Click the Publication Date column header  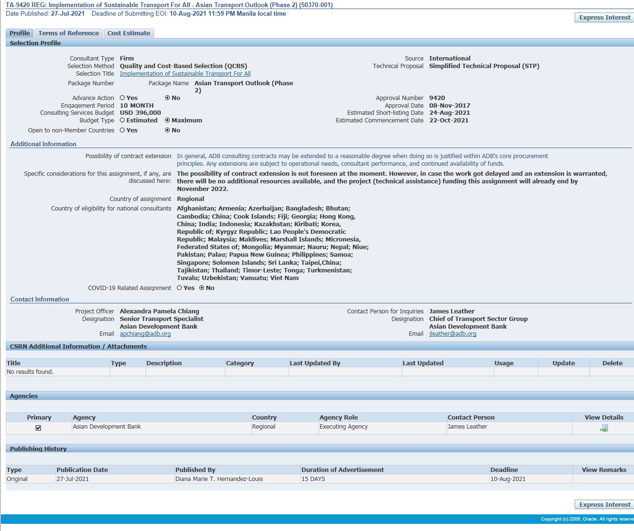coord(82,470)
